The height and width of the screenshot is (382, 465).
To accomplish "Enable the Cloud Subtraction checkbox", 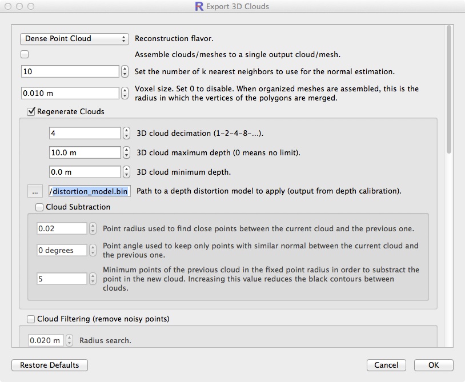I will (40, 207).
